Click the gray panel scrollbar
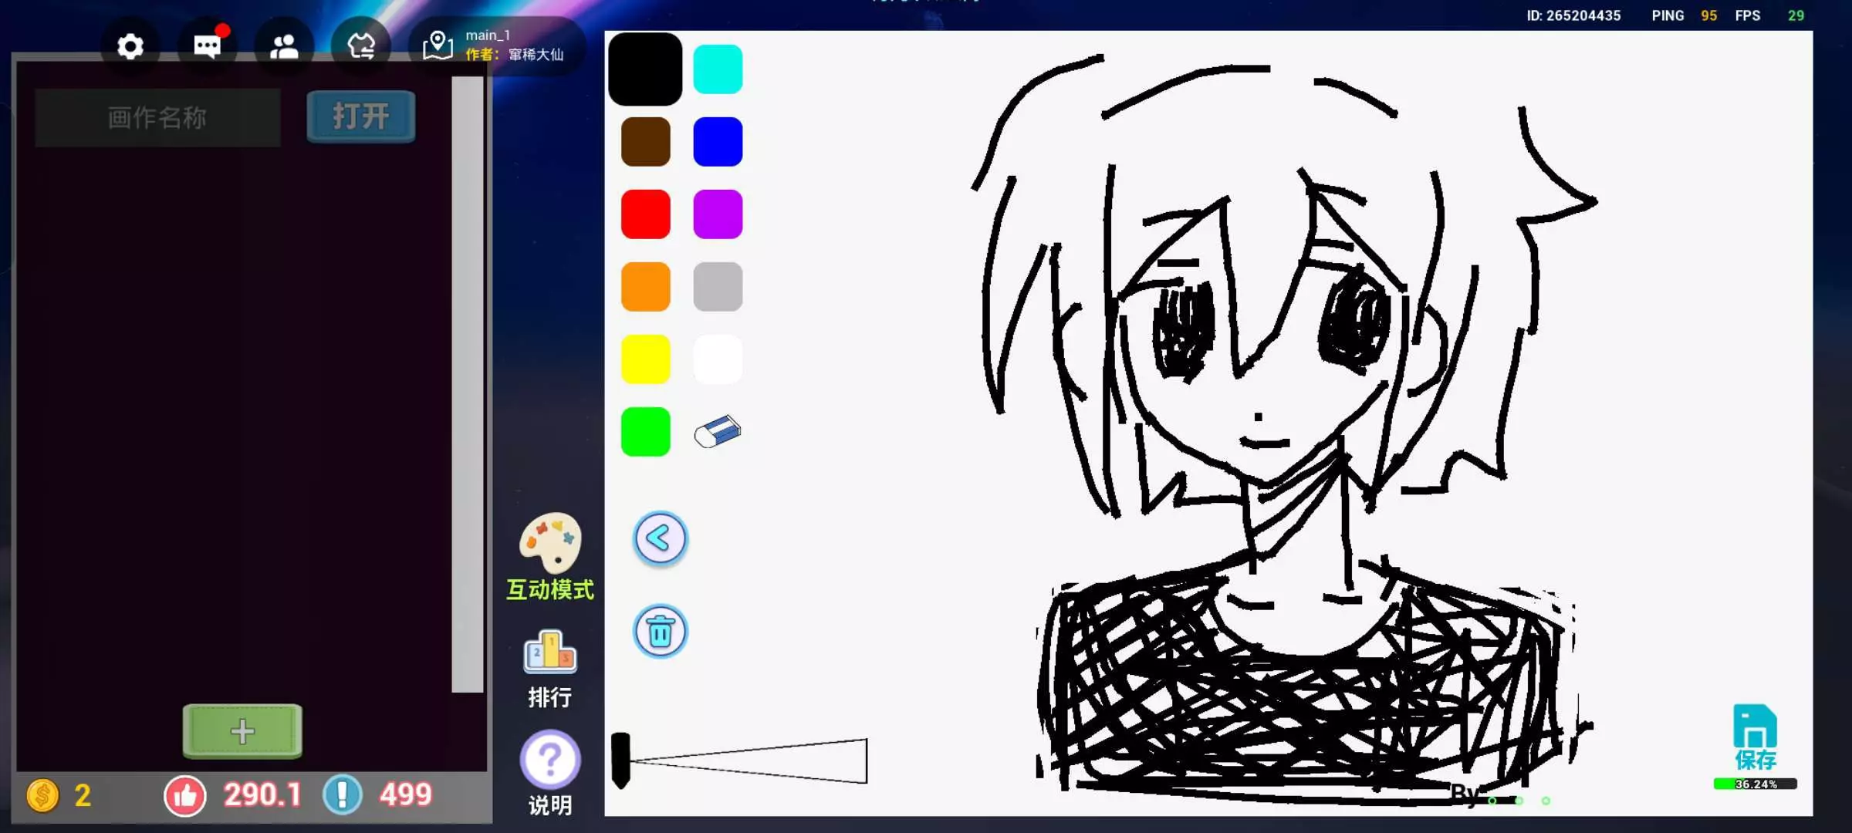 point(467,384)
